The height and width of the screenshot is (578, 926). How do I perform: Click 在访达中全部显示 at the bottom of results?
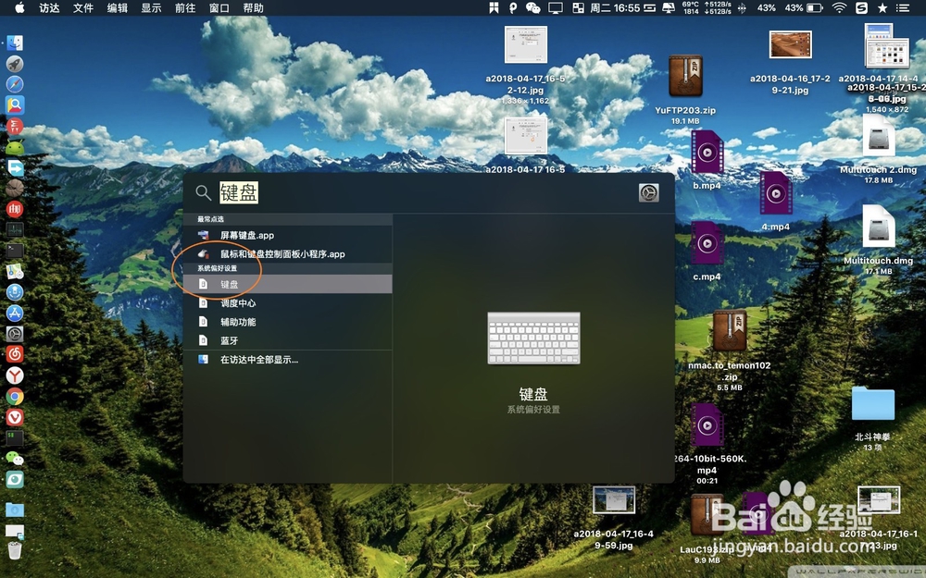pyautogui.click(x=263, y=360)
